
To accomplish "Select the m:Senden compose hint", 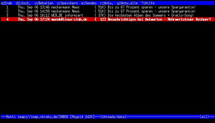I will (x=89, y=3).
